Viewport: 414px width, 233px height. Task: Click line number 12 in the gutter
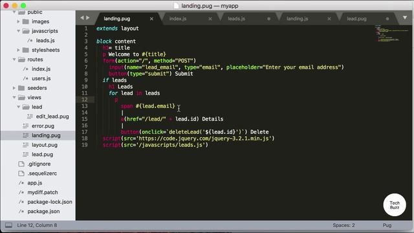(x=85, y=100)
